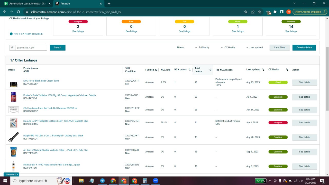Open Telegram from taskbar
This screenshot has height=185, width=329.
102,181
